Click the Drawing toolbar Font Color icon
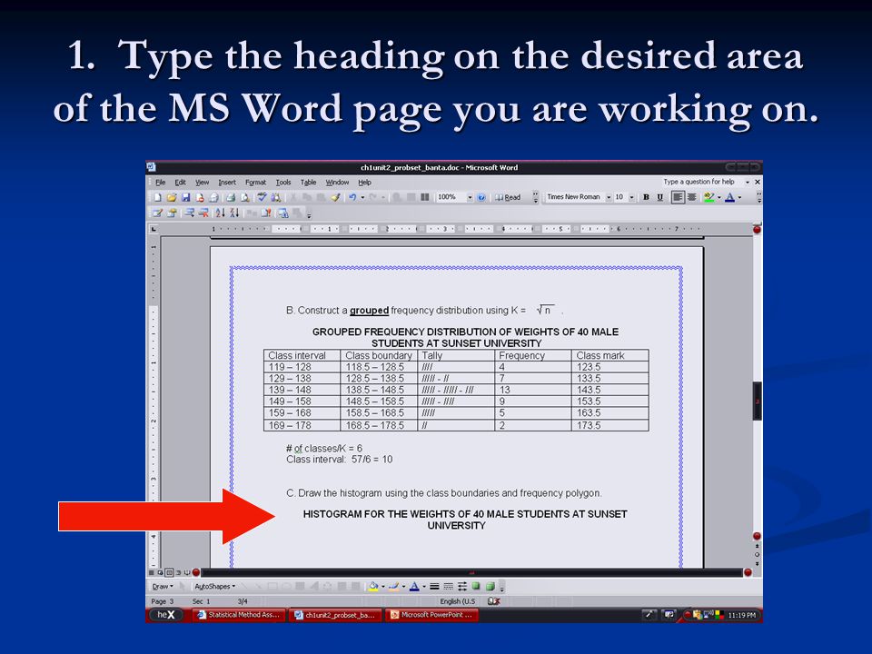The image size is (872, 654). coord(414,586)
